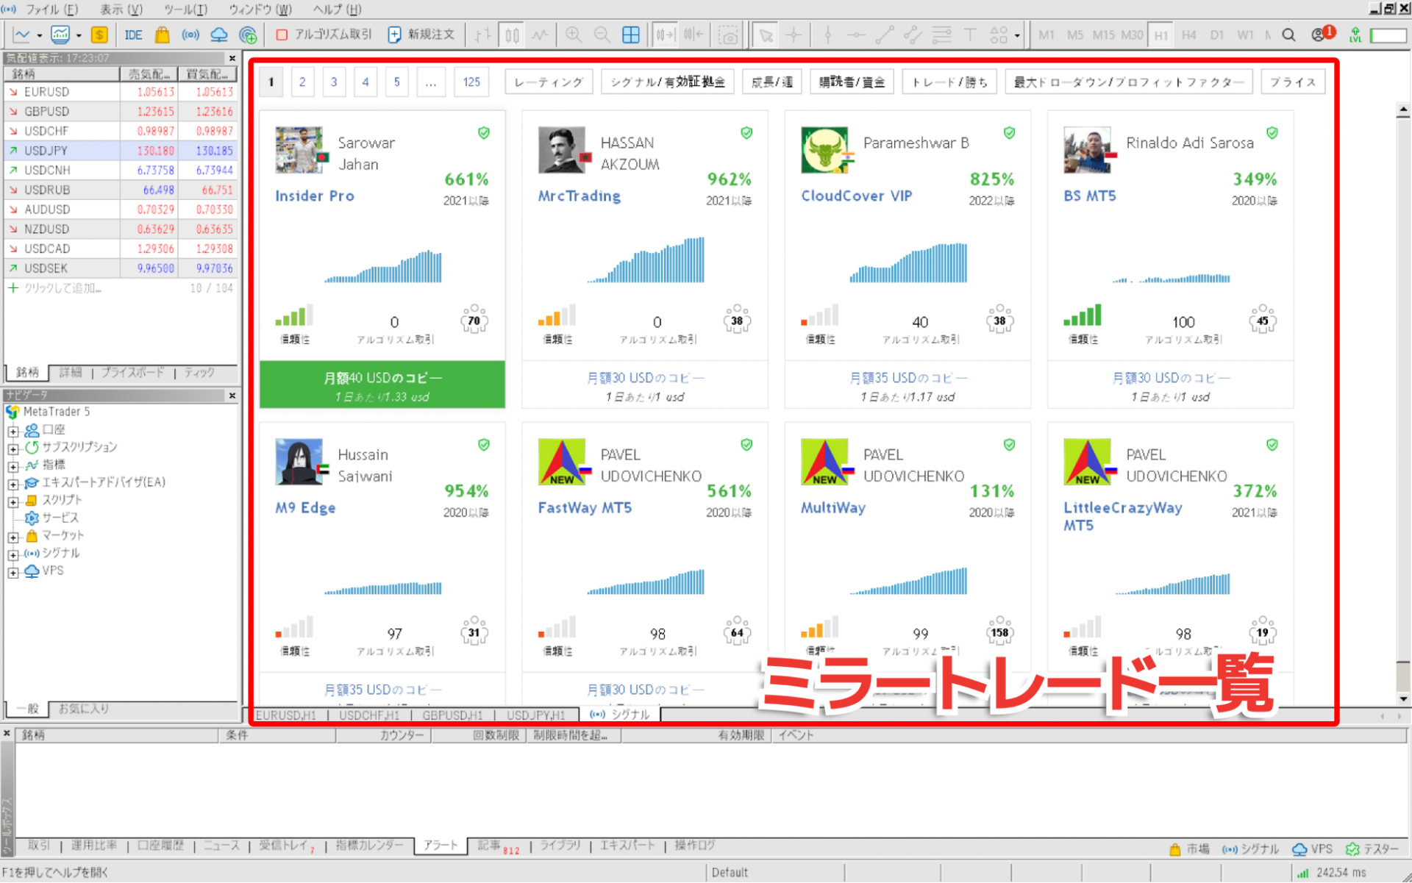This screenshot has width=1412, height=883.
Task: Switch chart to candlestick style
Action: point(512,35)
